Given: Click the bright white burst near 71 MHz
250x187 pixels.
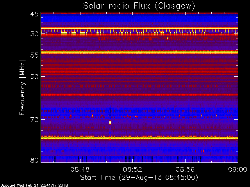Looking at the screenshot, I should click(x=110, y=122).
